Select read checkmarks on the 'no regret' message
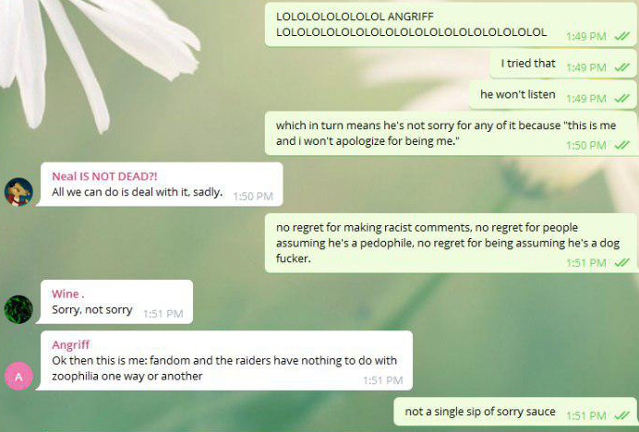This screenshot has width=639, height=432. [x=622, y=263]
